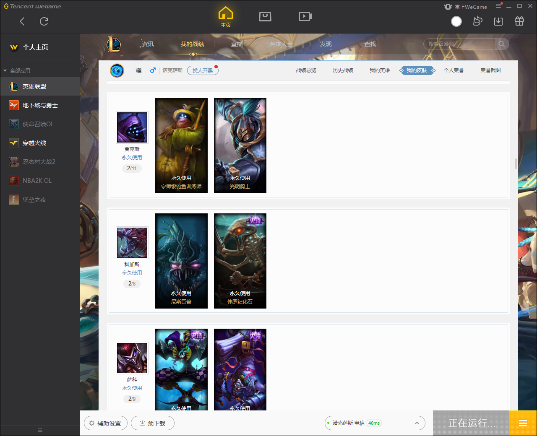Click the vertical scrollbar thumb

coord(516,164)
